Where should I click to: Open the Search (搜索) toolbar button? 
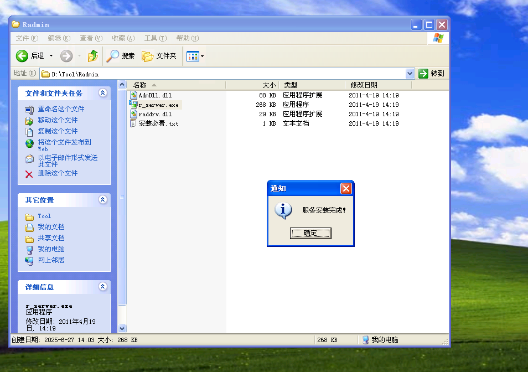pyautogui.click(x=120, y=56)
